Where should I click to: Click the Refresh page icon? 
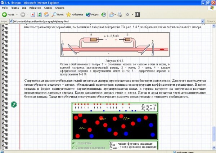pyautogui.click(x=40, y=14)
